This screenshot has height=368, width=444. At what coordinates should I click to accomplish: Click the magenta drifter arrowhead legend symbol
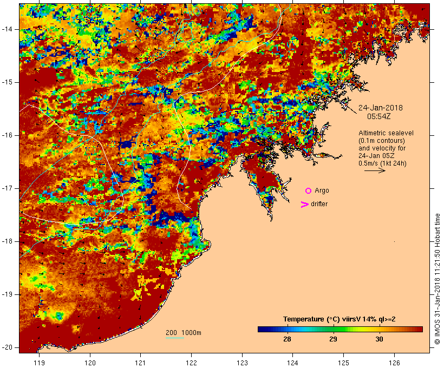coord(305,205)
